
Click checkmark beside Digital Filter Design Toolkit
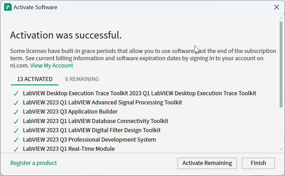click(x=16, y=131)
